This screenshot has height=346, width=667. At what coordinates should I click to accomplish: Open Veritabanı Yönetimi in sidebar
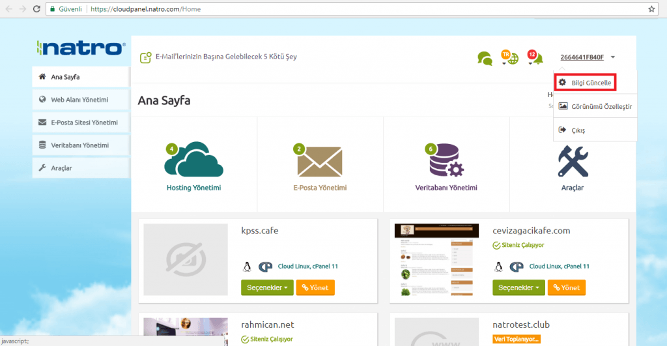pos(81,145)
